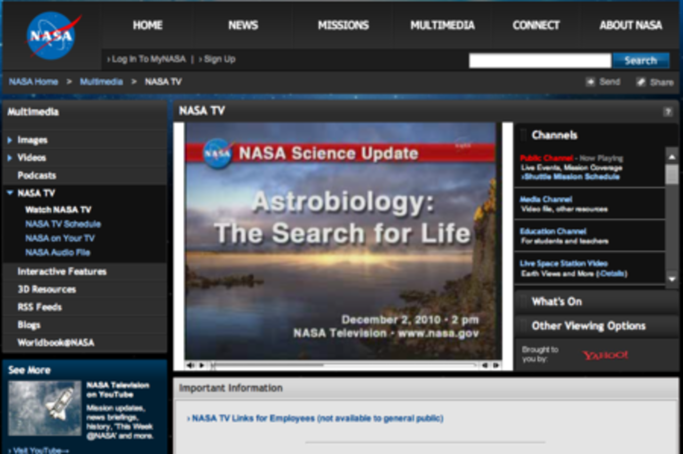
Task: Click the Search button
Action: point(641,60)
